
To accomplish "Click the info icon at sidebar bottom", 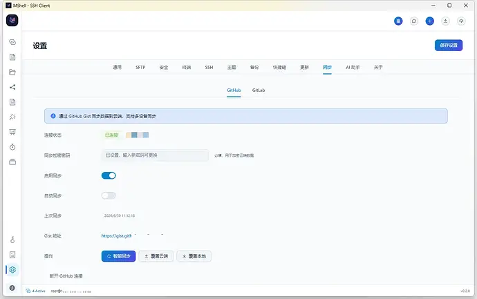I will click(12, 288).
